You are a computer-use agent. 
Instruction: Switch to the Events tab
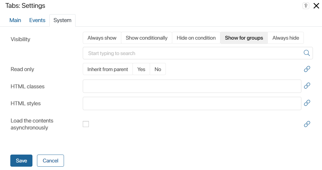click(37, 20)
